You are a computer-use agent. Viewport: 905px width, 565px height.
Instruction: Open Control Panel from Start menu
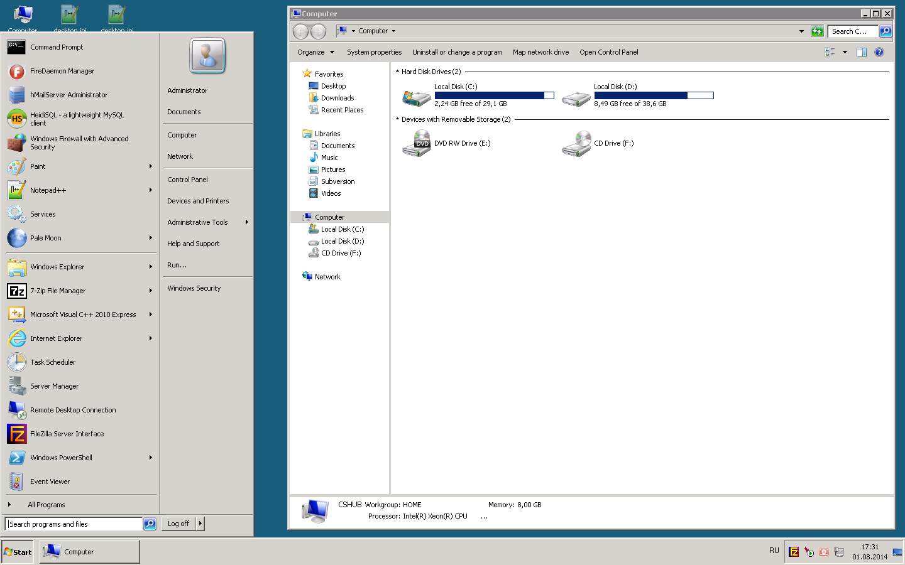[187, 180]
